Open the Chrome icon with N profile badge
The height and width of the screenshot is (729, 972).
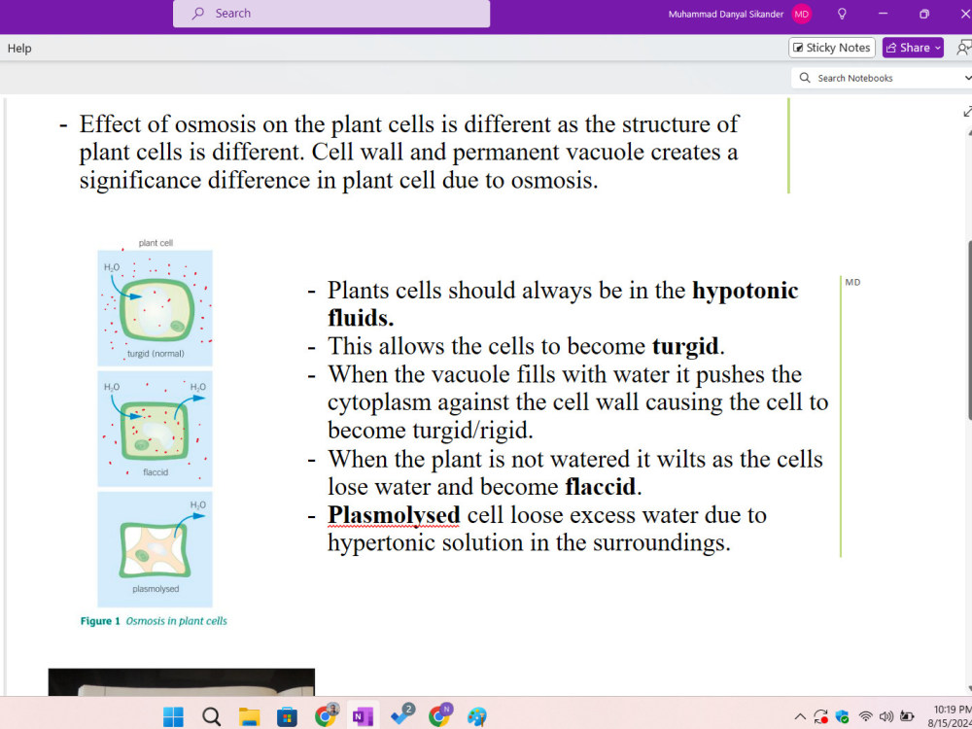point(440,715)
